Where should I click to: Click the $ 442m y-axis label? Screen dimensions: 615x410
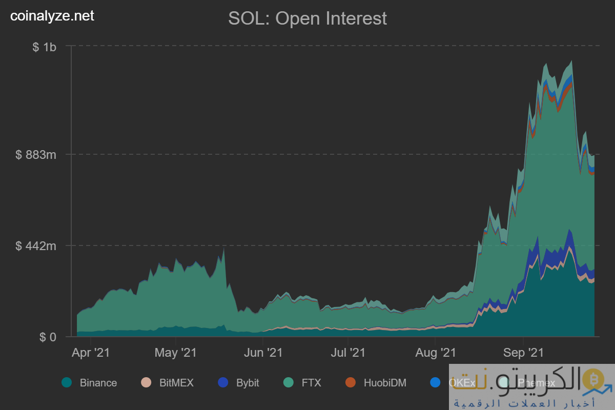[x=36, y=246]
